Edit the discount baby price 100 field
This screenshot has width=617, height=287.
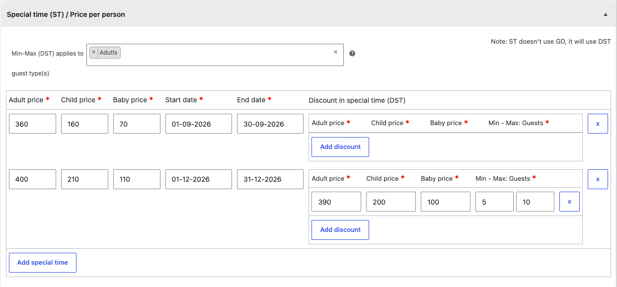click(446, 202)
